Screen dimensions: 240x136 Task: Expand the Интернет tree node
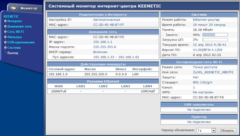coord(5,21)
